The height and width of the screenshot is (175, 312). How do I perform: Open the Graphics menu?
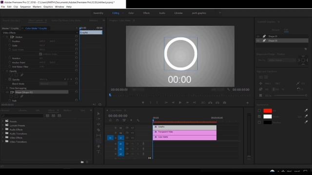point(48,6)
